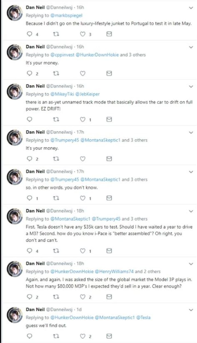Open chevron menu on the "guess we'll find out" tweet

pos(191,310)
